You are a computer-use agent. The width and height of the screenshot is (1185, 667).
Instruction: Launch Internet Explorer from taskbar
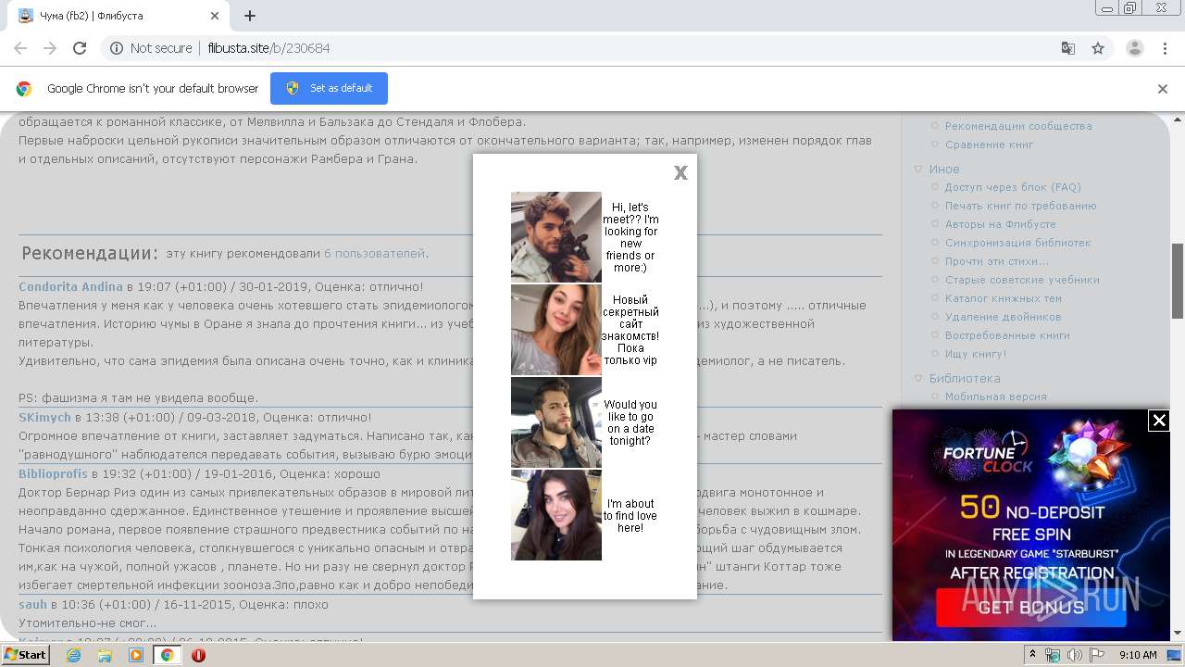[73, 655]
